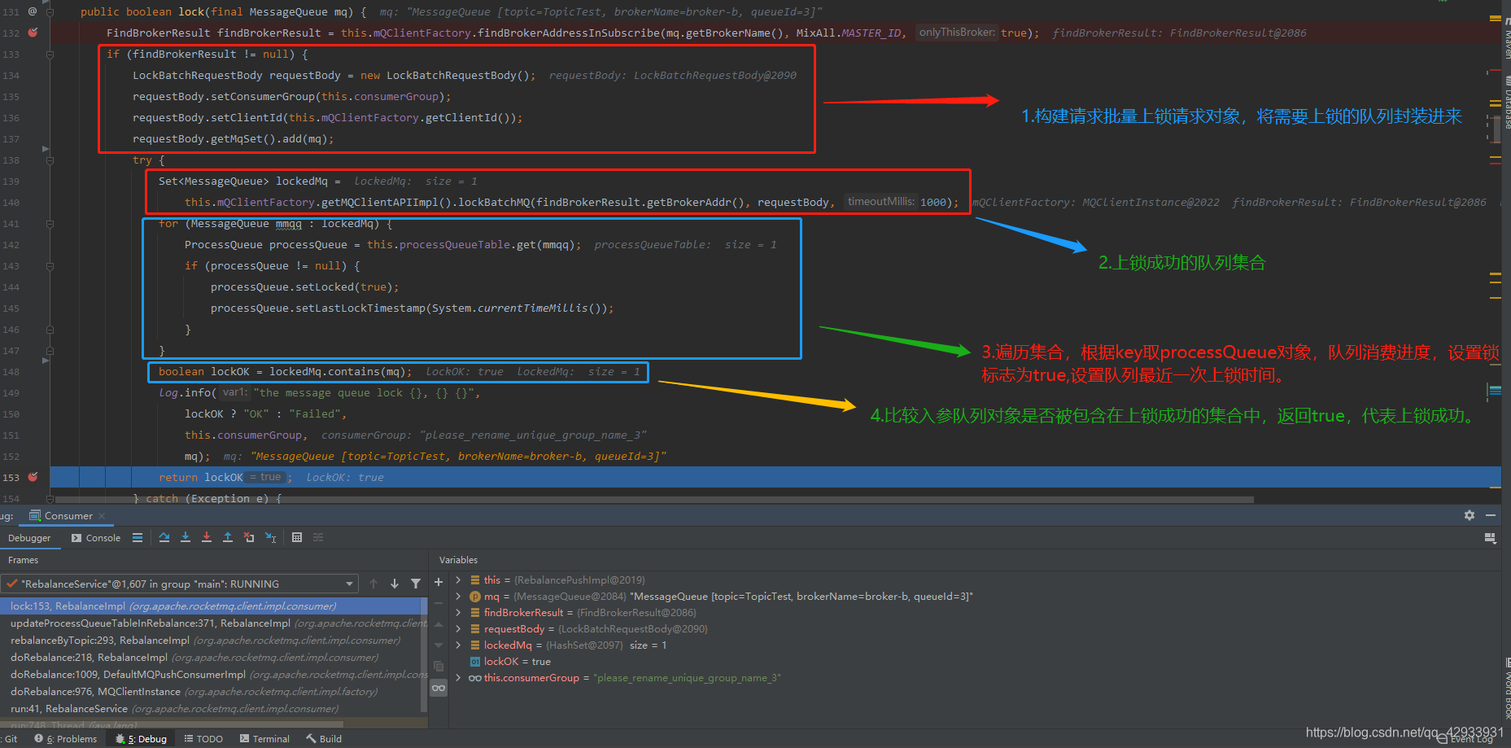
Task: Click the next frame down arrow
Action: point(395,584)
